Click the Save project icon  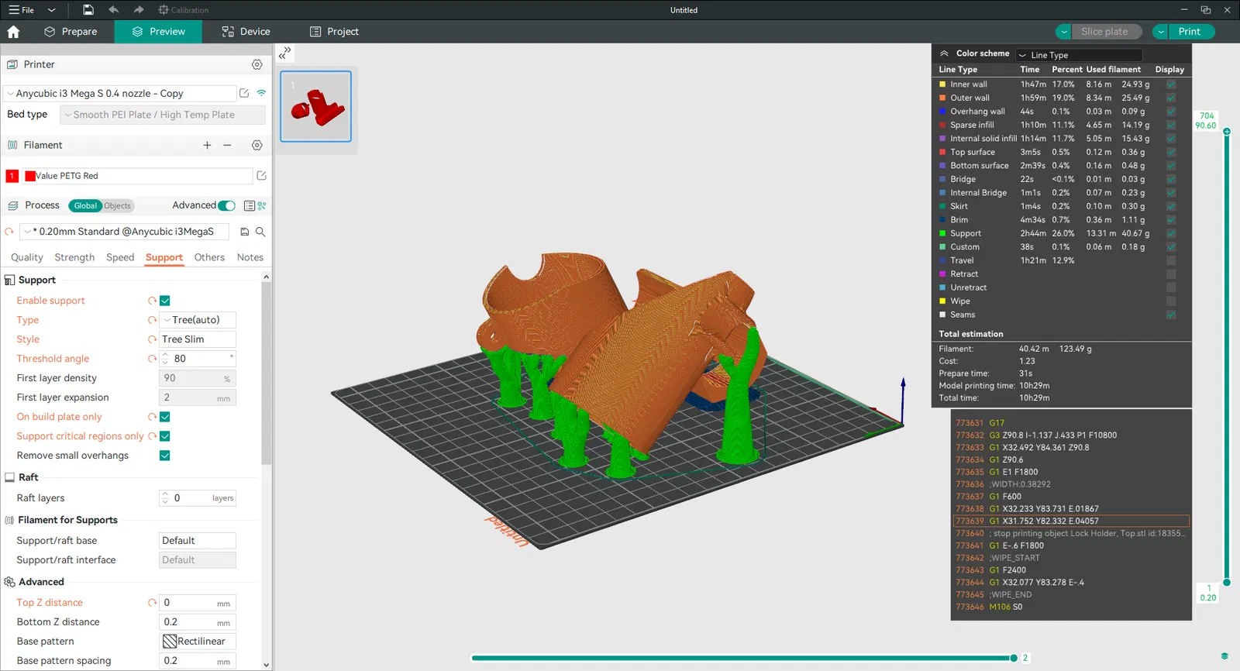coord(88,10)
